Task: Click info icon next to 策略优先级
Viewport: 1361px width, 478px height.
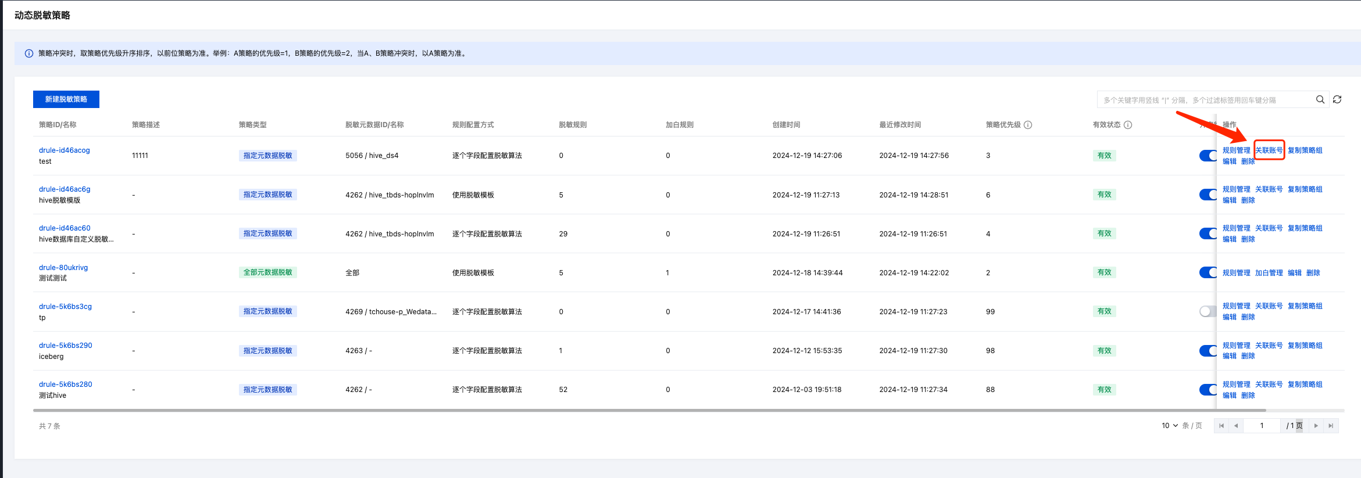Action: (1028, 125)
